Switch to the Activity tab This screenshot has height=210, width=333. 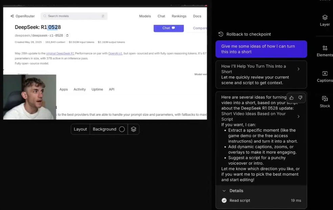80,89
